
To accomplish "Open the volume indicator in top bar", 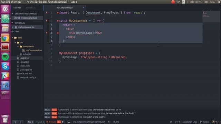I will [206, 2].
